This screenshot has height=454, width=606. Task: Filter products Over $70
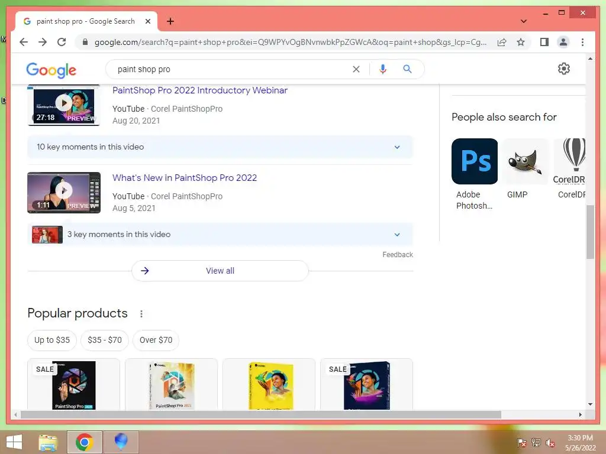[156, 340]
